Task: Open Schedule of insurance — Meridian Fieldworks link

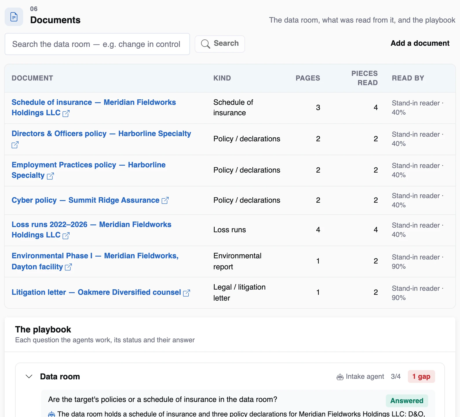Action: 94,107
